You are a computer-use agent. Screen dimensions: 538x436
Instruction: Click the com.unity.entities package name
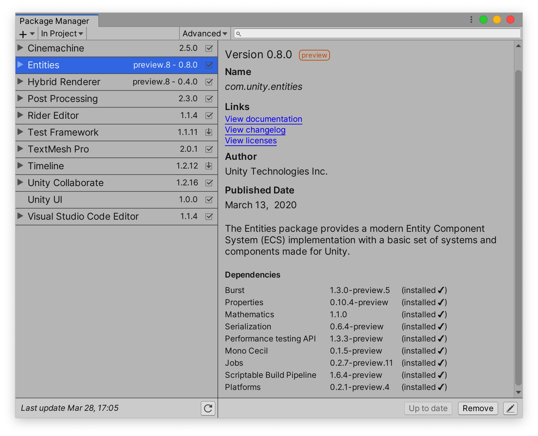[264, 87]
